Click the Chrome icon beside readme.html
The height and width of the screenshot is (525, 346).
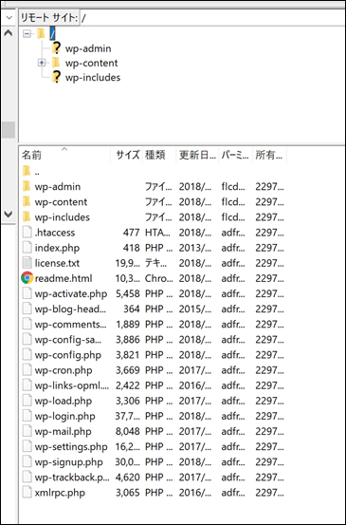tap(27, 278)
